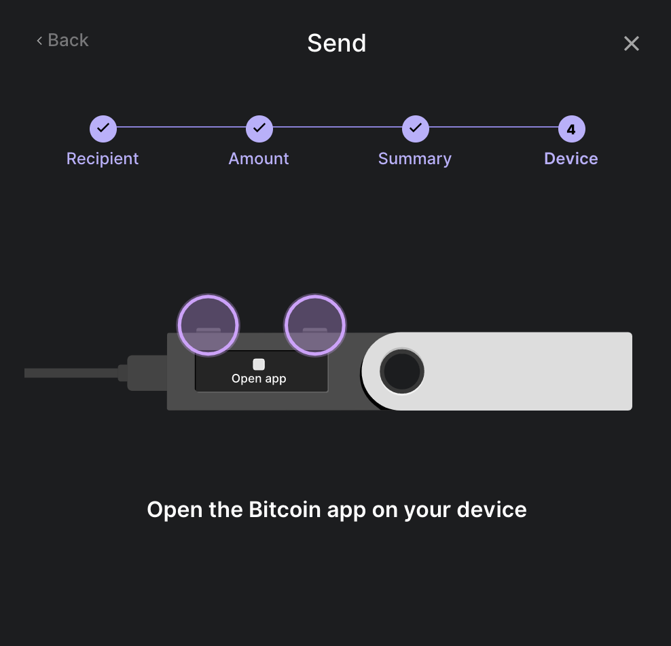The height and width of the screenshot is (646, 671).
Task: Click the round hole on the device swivel cover
Action: (x=402, y=371)
